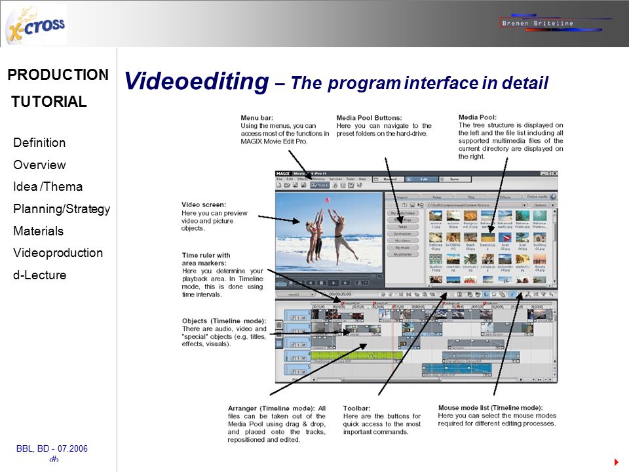Click the video preview screen
This screenshot has height=472, width=629.
329,232
